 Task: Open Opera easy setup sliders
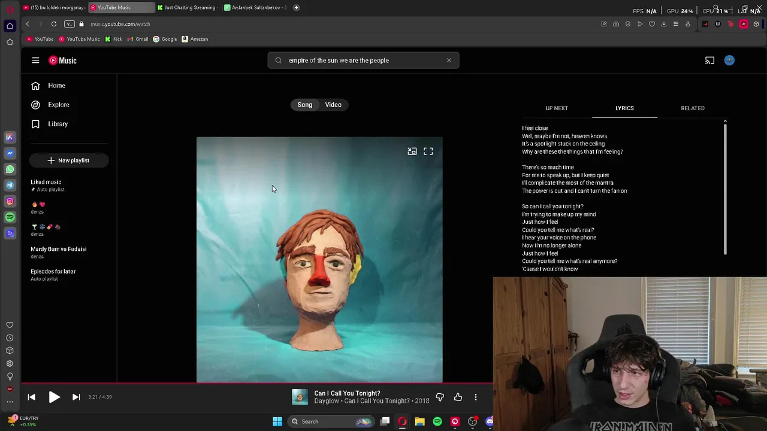676,24
